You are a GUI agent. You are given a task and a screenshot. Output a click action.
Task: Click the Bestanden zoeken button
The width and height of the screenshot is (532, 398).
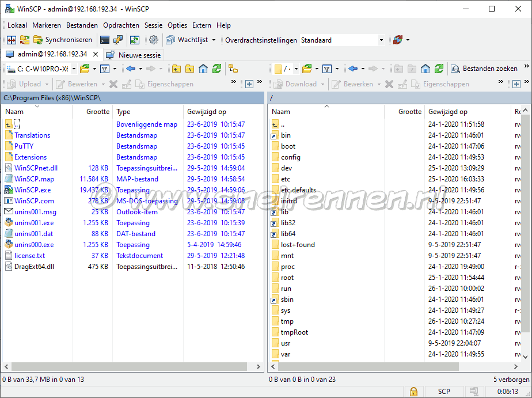[484, 69]
